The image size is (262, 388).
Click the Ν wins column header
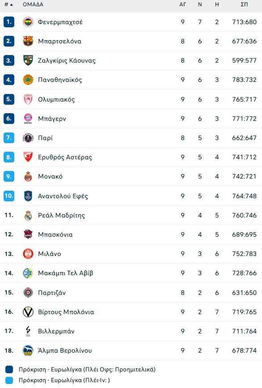tap(200, 4)
